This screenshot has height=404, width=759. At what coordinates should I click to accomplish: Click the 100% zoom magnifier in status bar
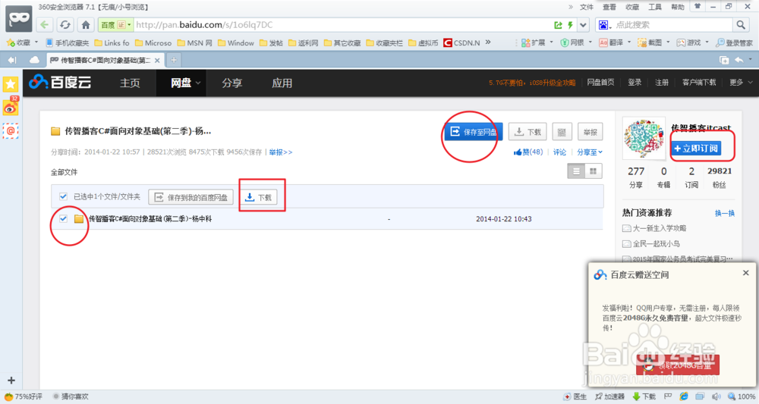click(x=741, y=396)
